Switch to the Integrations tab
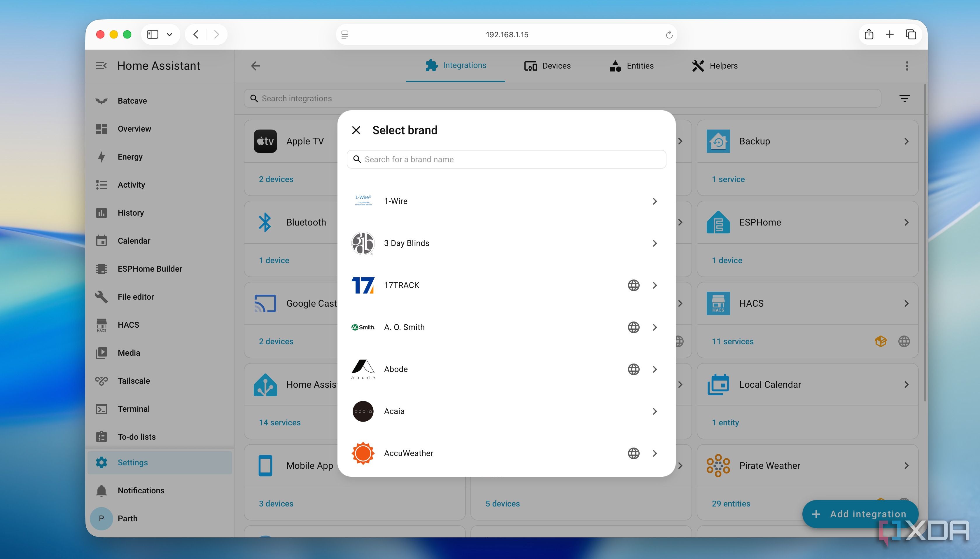 (x=456, y=66)
